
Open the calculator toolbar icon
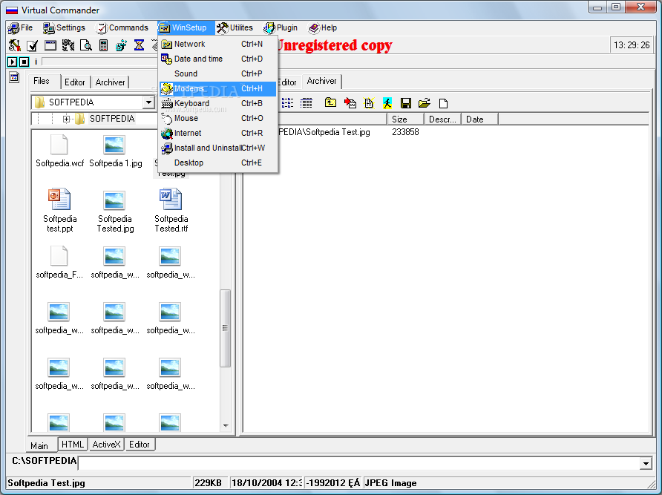(103, 45)
